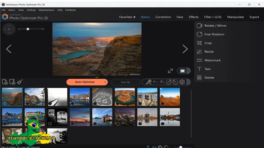Viewport: 264px width, 148px height.
Task: Check the foggy bridge photo's selection circle
Action: pyautogui.click(x=50, y=104)
